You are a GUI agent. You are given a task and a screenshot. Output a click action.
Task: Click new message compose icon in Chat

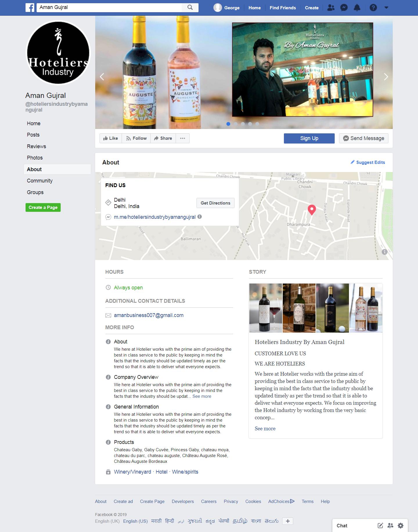(380, 525)
